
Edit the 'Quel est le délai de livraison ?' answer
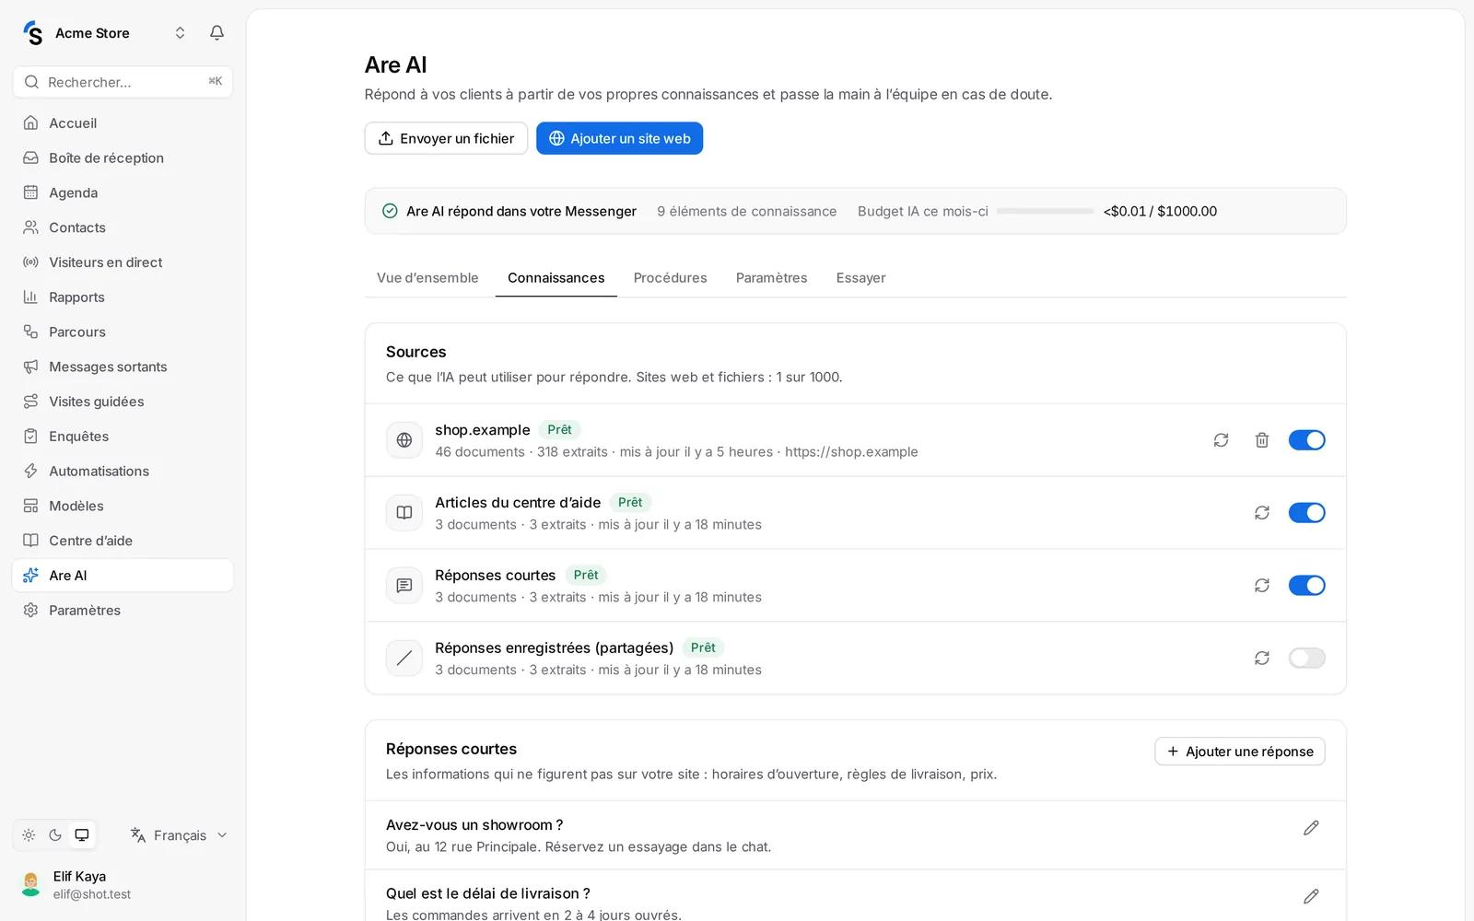click(1311, 896)
